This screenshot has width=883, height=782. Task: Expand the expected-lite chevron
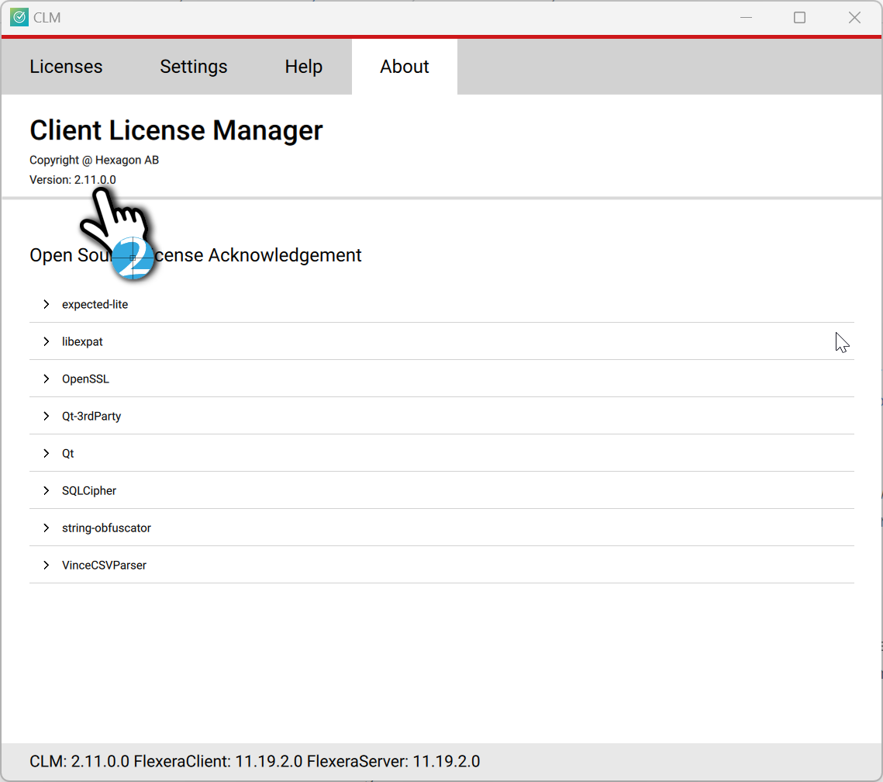pos(47,304)
